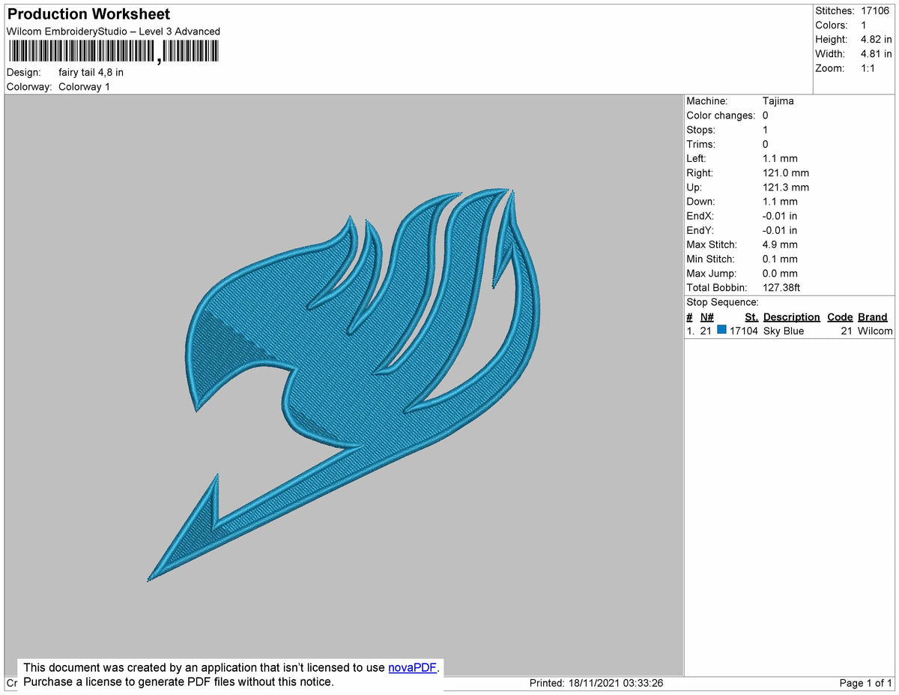Viewport: 899px width, 695px height.
Task: Select the Max Stitch value '4.9 mm'
Action: [780, 245]
